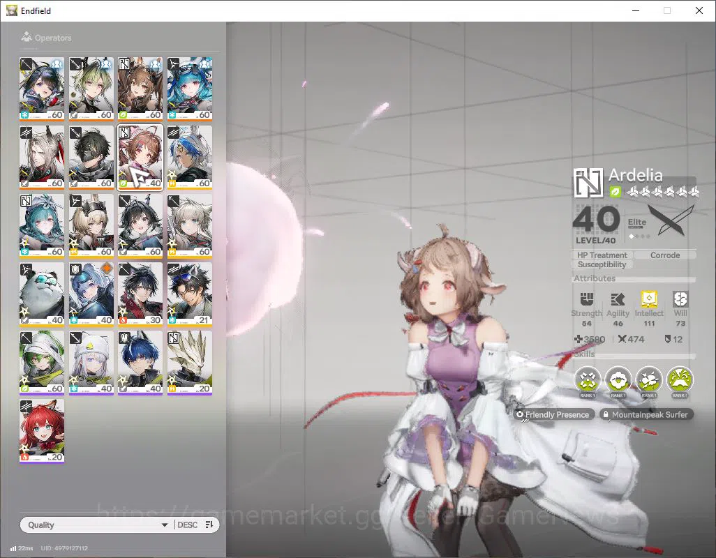This screenshot has width=716, height=558.
Task: Select the dark-haired purple-eyed first operator card
Action: [x=42, y=89]
